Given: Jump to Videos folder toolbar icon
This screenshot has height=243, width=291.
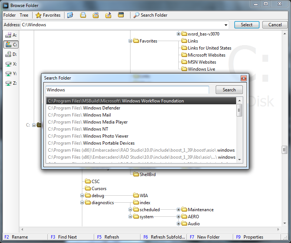Looking at the screenshot, I should [x=121, y=15].
